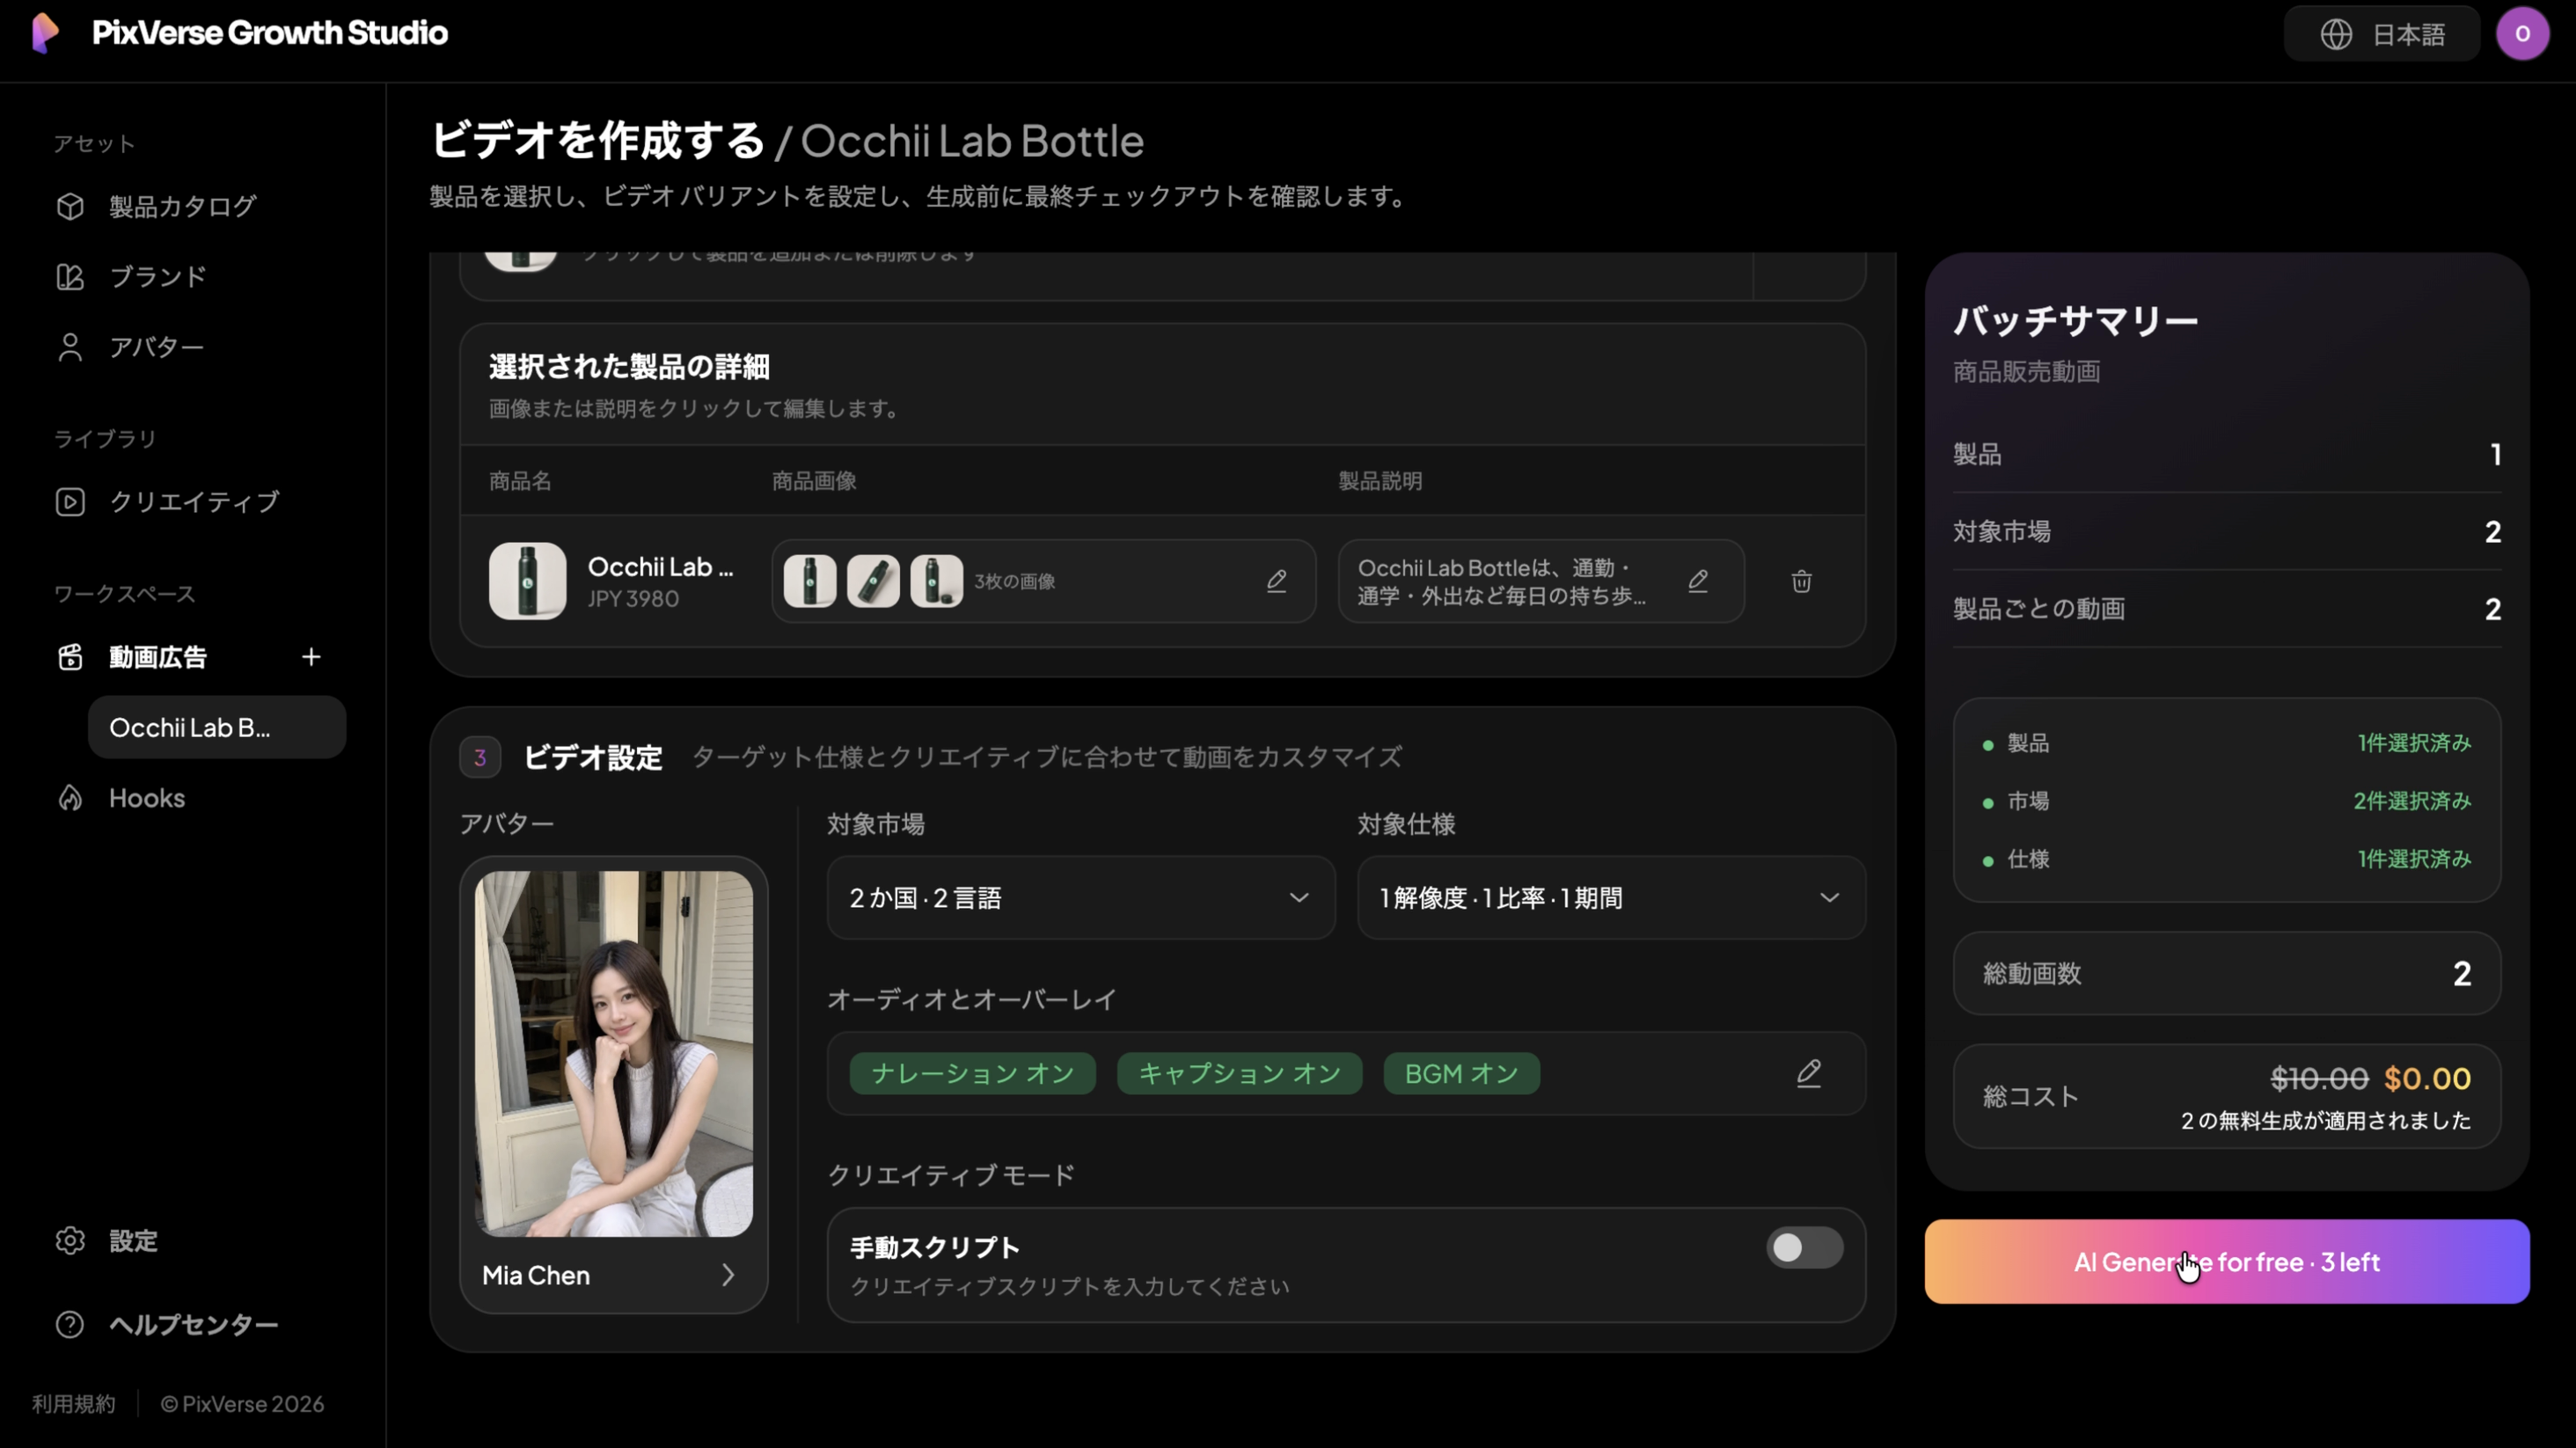This screenshot has height=1448, width=2576.
Task: Click the 総コスト $0.00 value
Action: pyautogui.click(x=2427, y=1078)
